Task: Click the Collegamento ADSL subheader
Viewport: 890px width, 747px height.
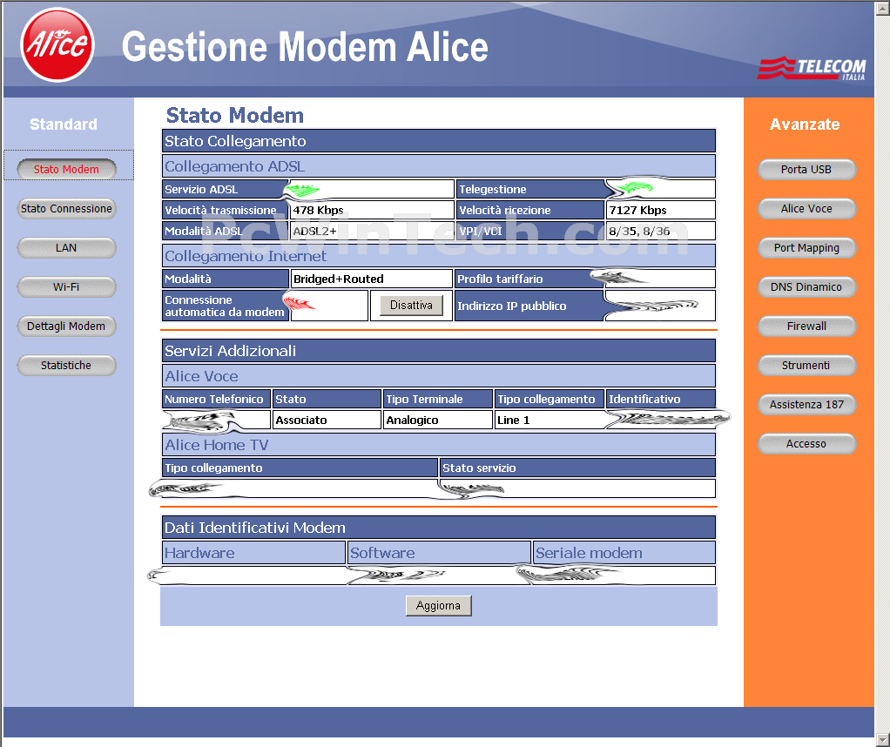Action: [x=439, y=166]
